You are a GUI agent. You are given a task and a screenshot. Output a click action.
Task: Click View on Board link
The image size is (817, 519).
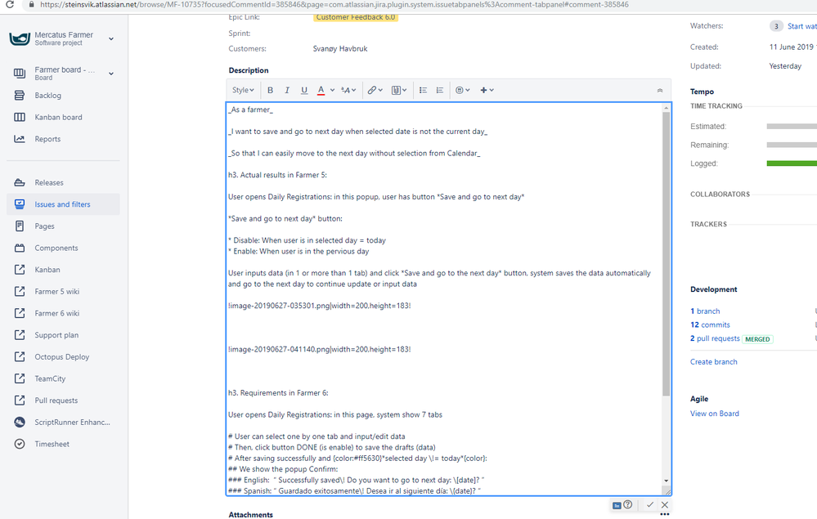[x=714, y=414]
